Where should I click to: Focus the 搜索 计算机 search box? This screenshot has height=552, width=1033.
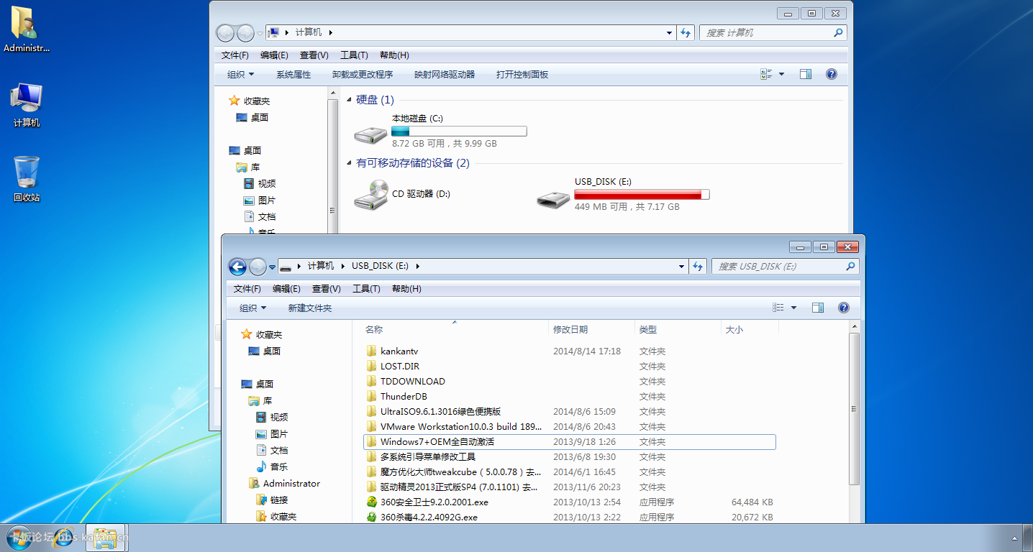(x=773, y=32)
